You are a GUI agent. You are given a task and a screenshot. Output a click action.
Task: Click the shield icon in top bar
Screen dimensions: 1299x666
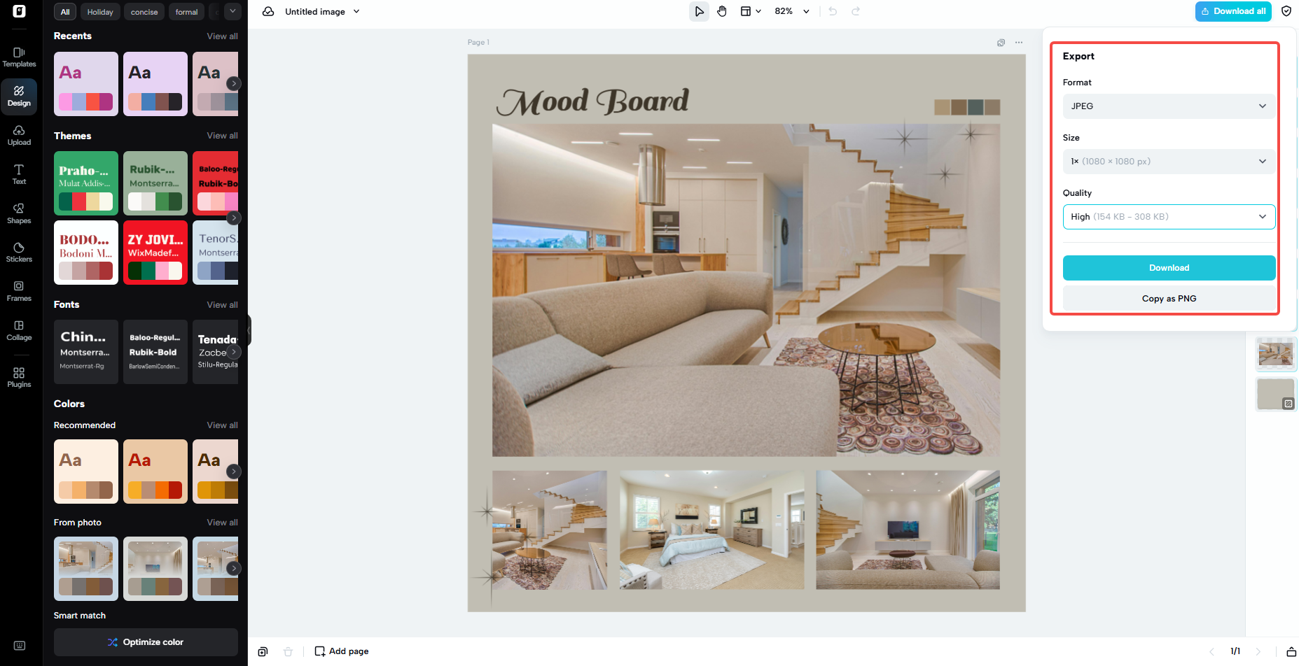coord(1286,11)
